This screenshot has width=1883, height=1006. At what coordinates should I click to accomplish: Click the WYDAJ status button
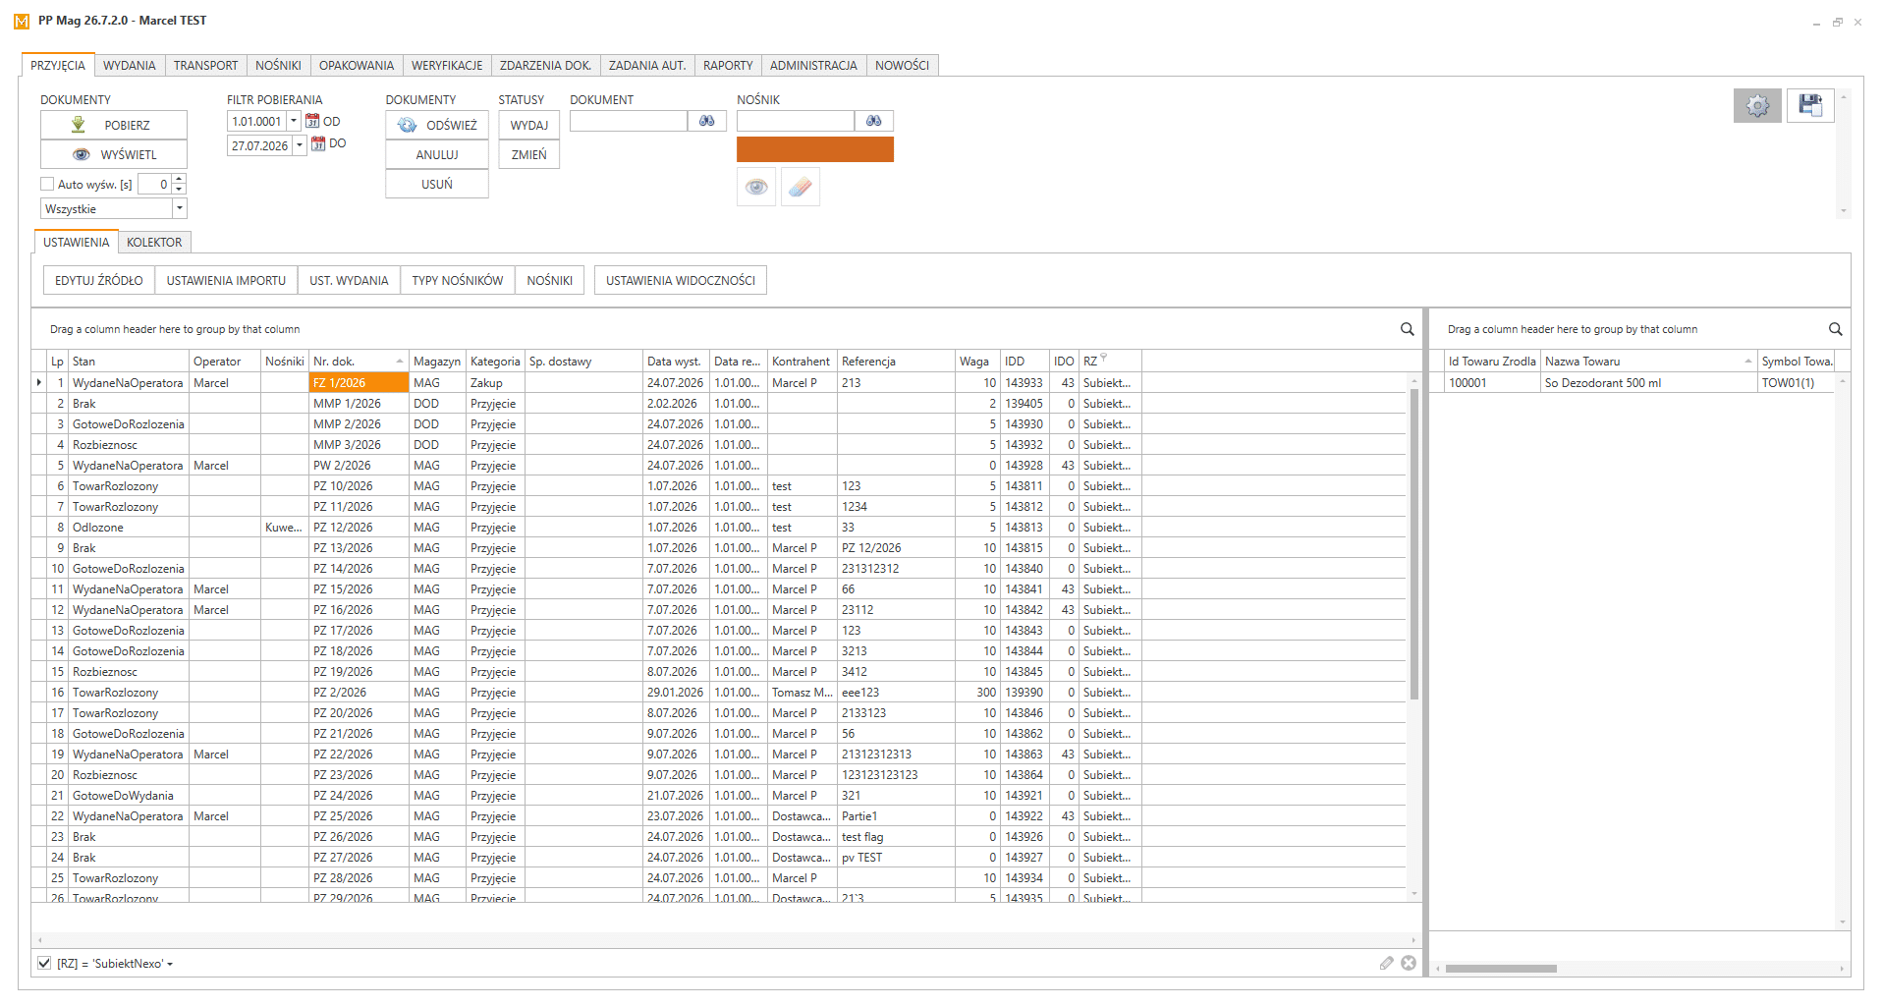529,125
